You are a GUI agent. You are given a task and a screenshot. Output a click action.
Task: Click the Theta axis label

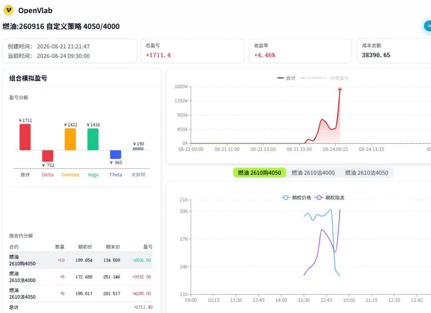115,174
